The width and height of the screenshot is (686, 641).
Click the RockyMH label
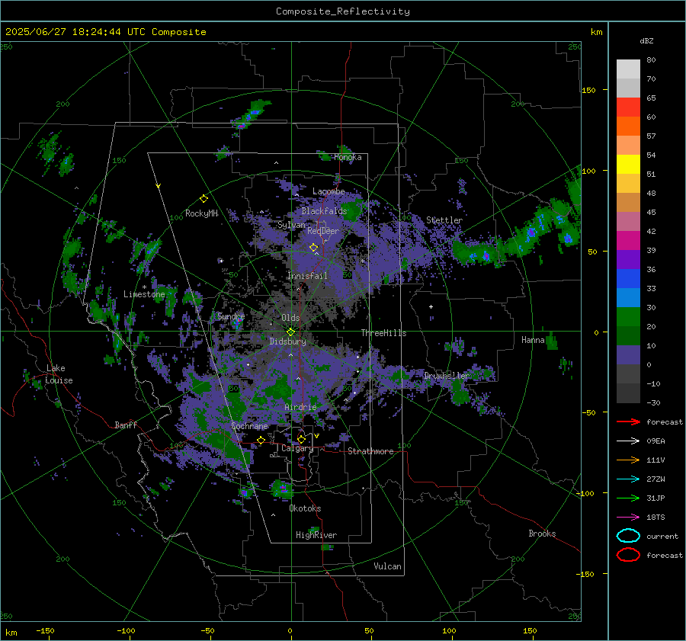(201, 213)
